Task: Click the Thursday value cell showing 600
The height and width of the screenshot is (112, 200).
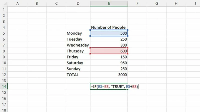Action: (109, 51)
